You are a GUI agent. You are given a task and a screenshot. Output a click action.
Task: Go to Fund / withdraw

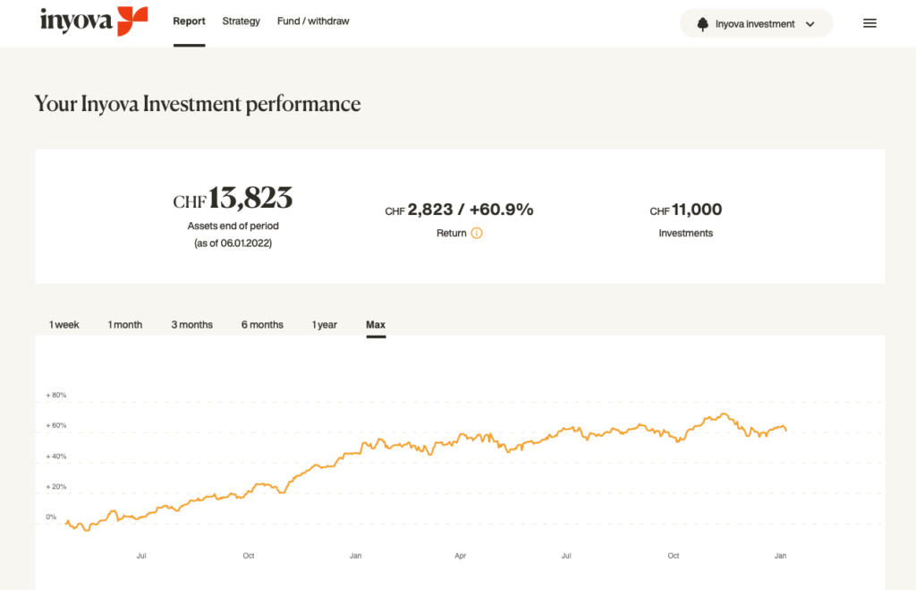pos(313,21)
